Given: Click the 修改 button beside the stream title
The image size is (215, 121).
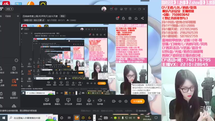Looking at the screenshot, I should click(x=63, y=16).
